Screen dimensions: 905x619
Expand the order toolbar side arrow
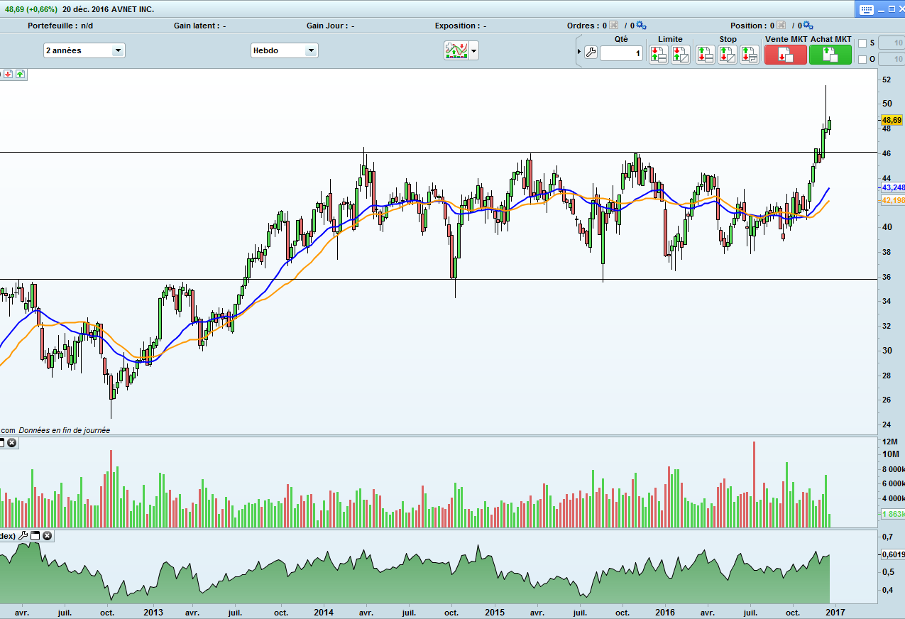pyautogui.click(x=579, y=51)
